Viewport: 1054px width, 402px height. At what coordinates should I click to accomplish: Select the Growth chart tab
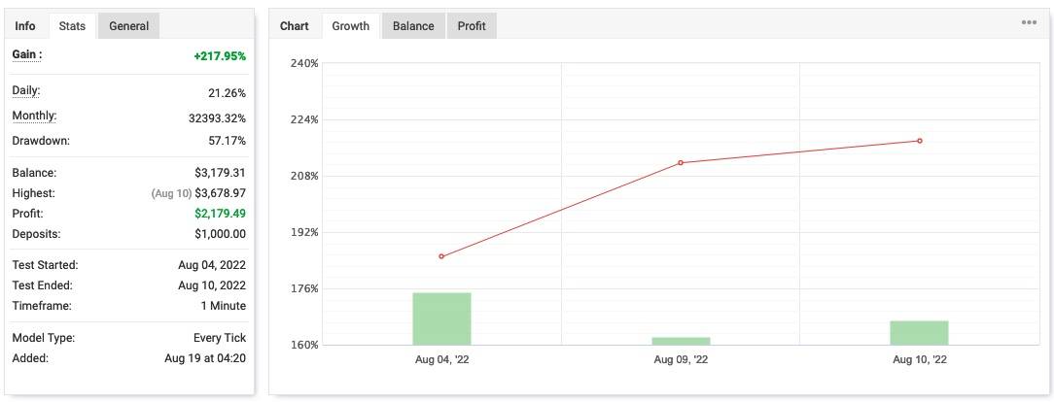tap(350, 26)
